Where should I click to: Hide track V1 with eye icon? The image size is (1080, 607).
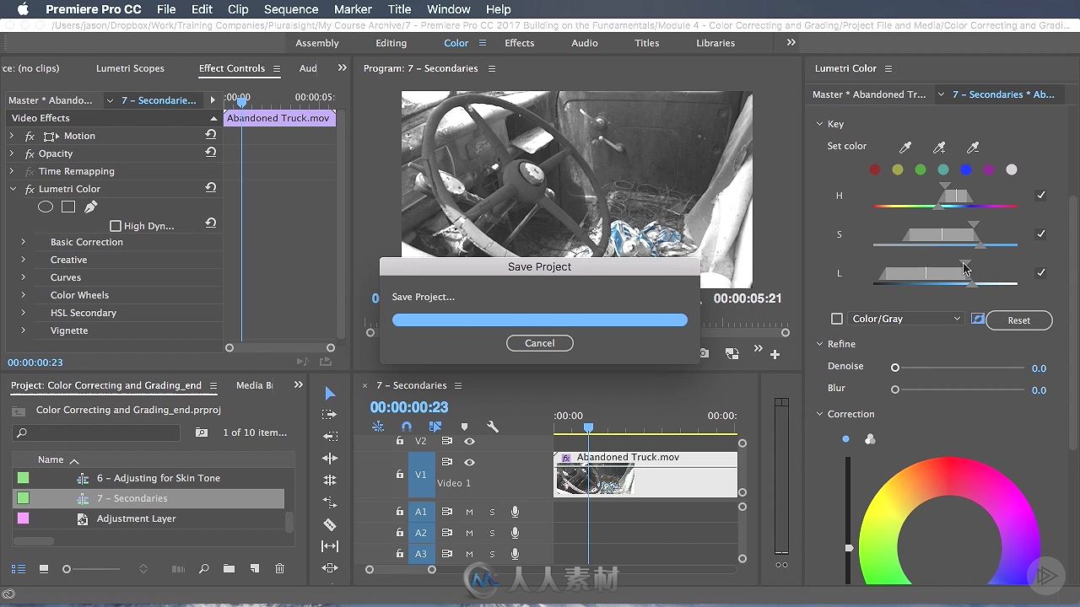(x=469, y=462)
